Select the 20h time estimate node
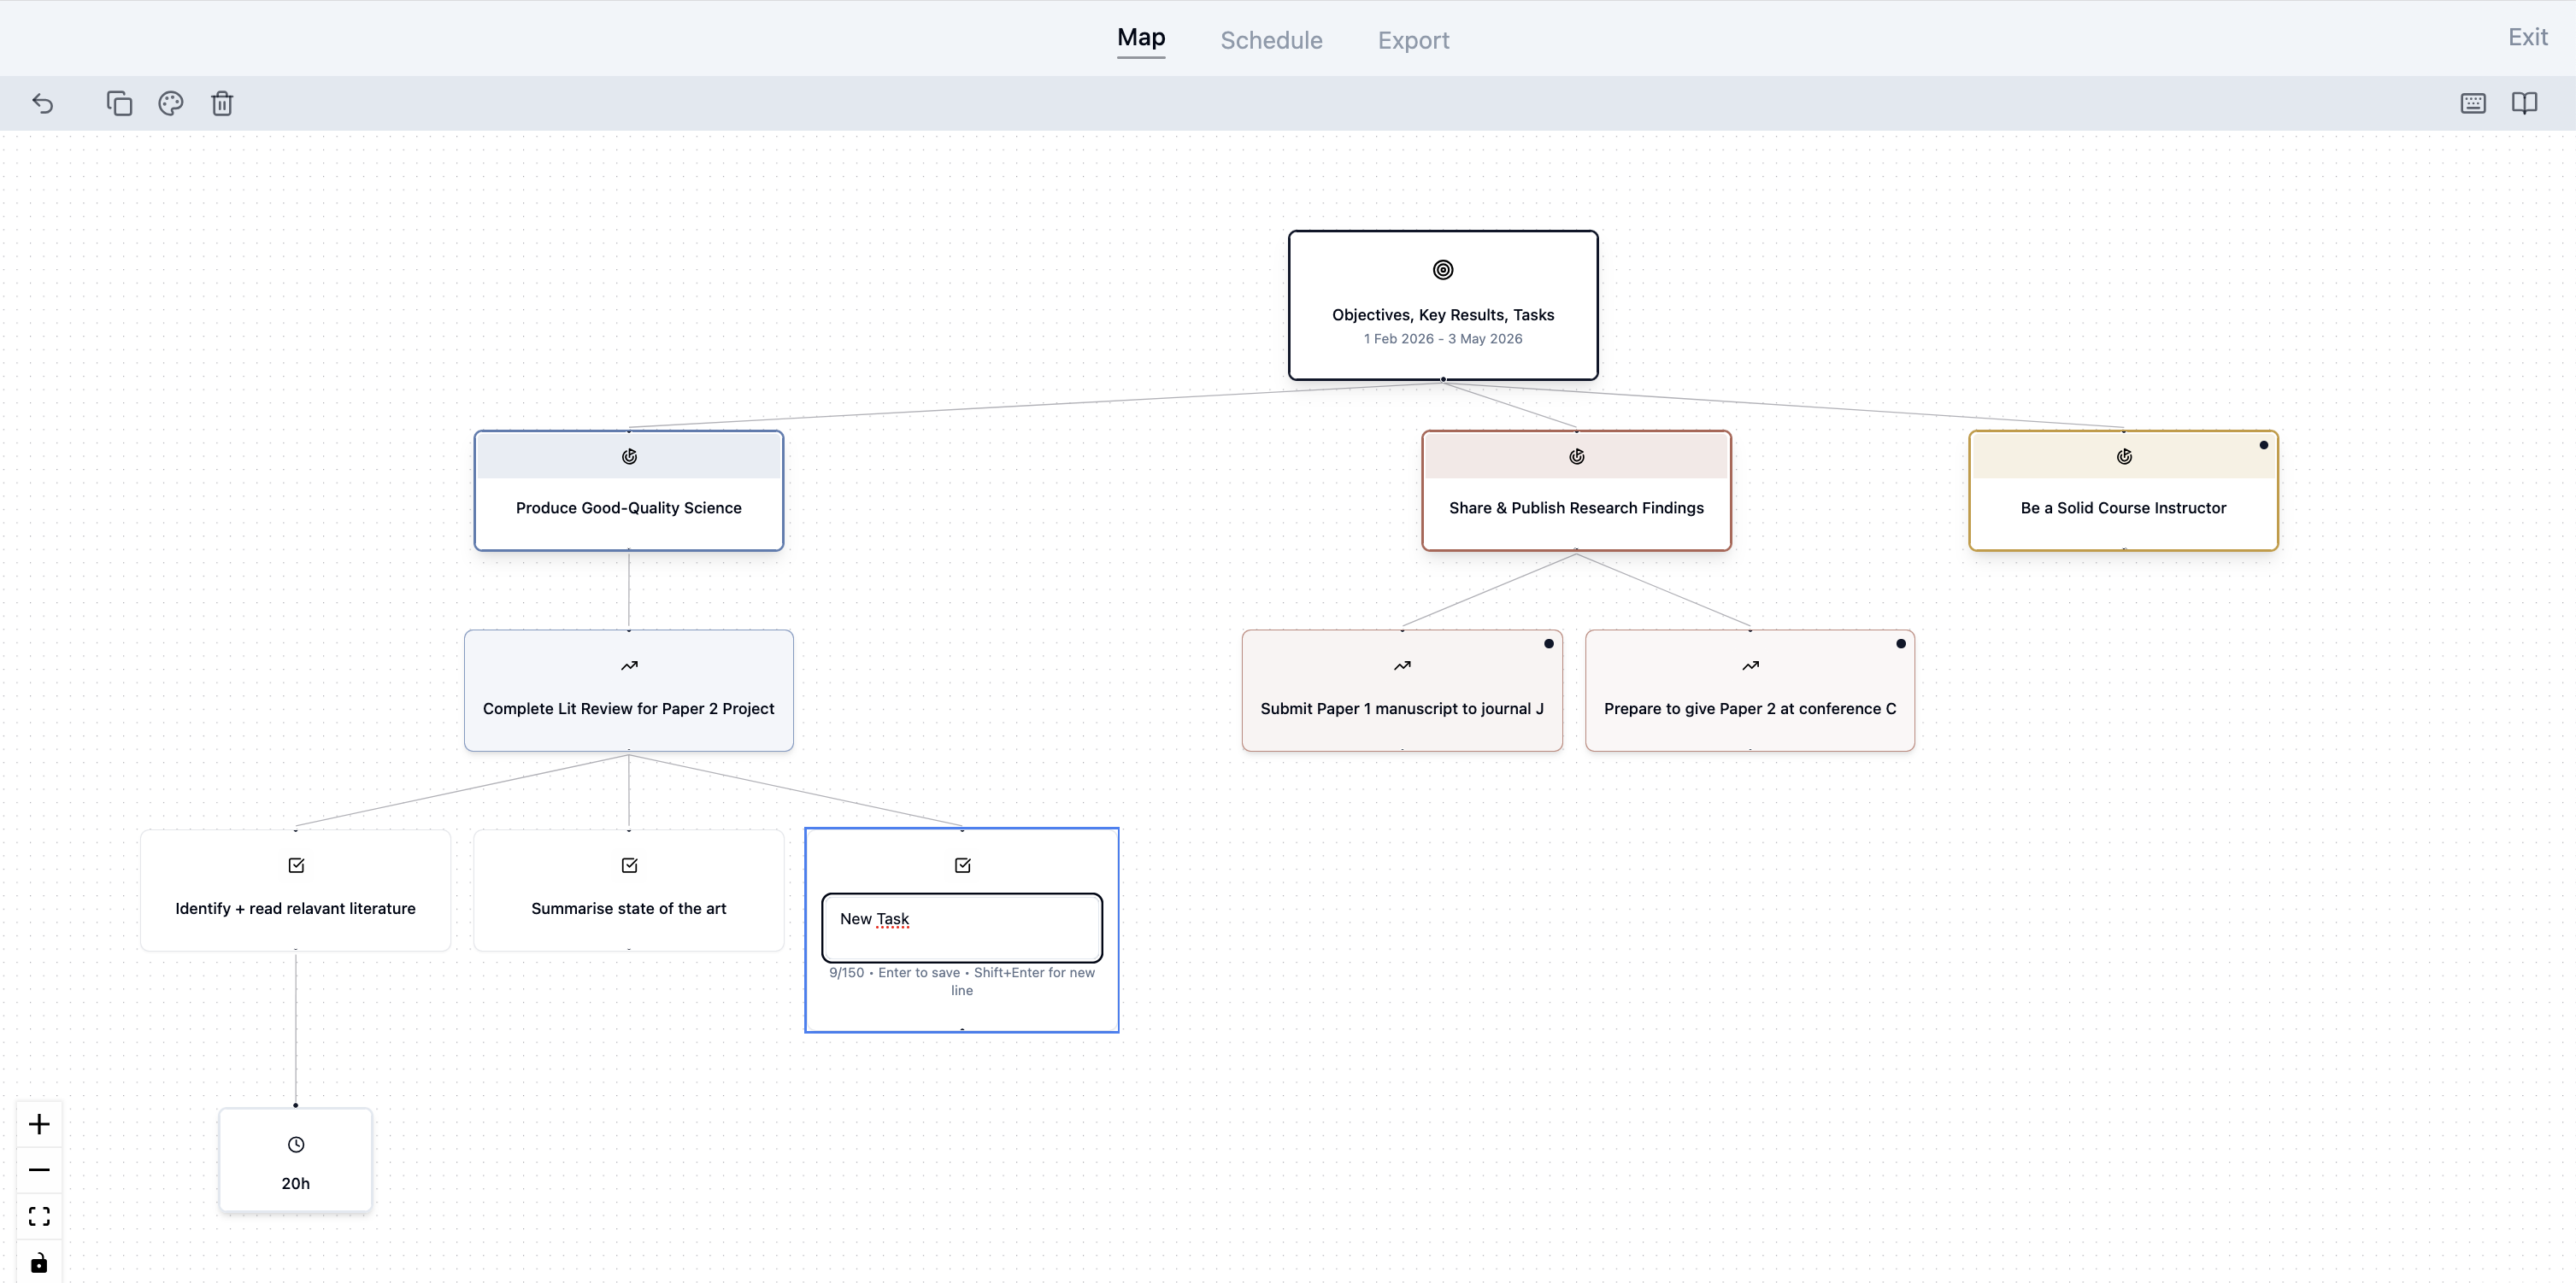The image size is (2576, 1283). [x=296, y=1161]
